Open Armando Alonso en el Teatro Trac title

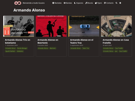[82, 41]
